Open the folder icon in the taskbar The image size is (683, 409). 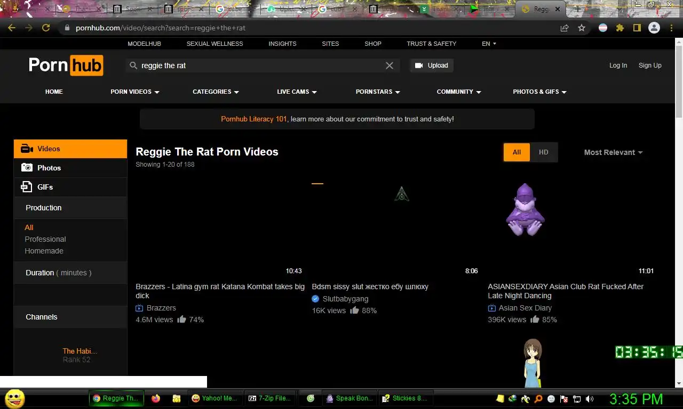pyautogui.click(x=176, y=398)
